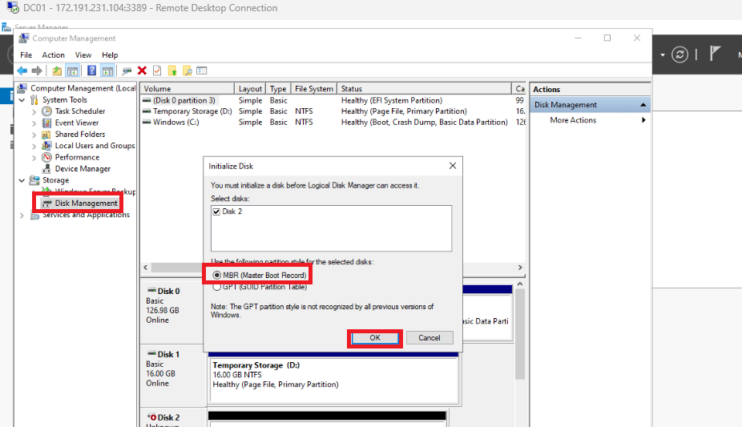The height and width of the screenshot is (427, 742).
Task: Toggle the Show/Hide Action Pane toolbar icon
Action: point(108,71)
